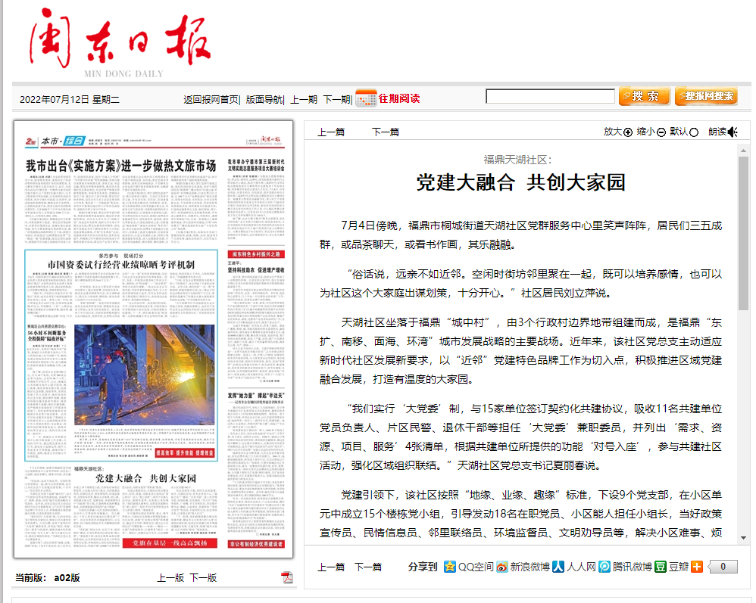This screenshot has width=756, height=603.
Task: Click the calendar icon for past issues
Action: (366, 98)
